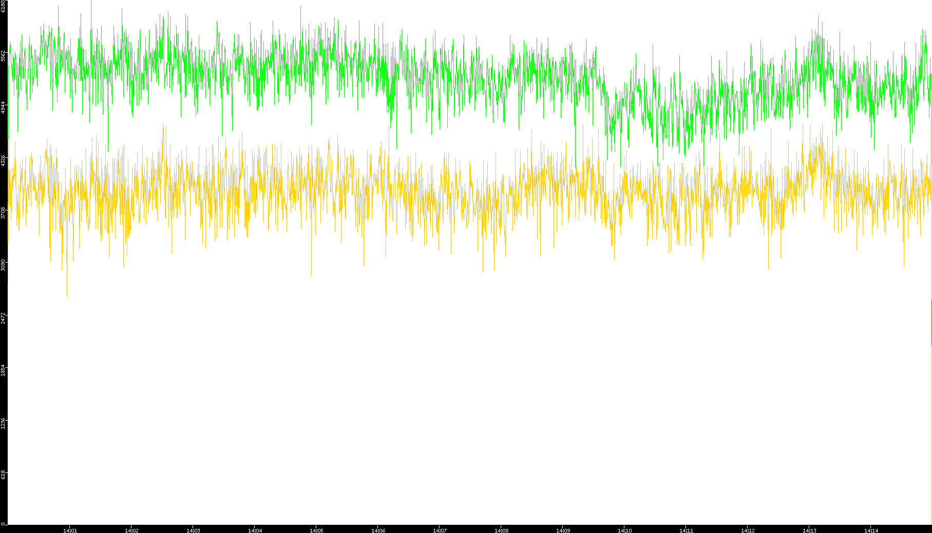Click the 6180 y-axis label
932x533 pixels.
tap(4, 6)
